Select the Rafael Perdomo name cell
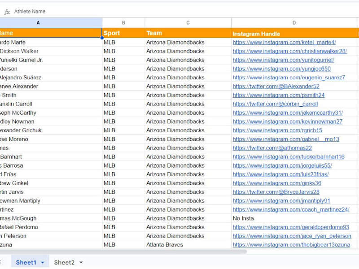359x269 pixels. click(51, 227)
